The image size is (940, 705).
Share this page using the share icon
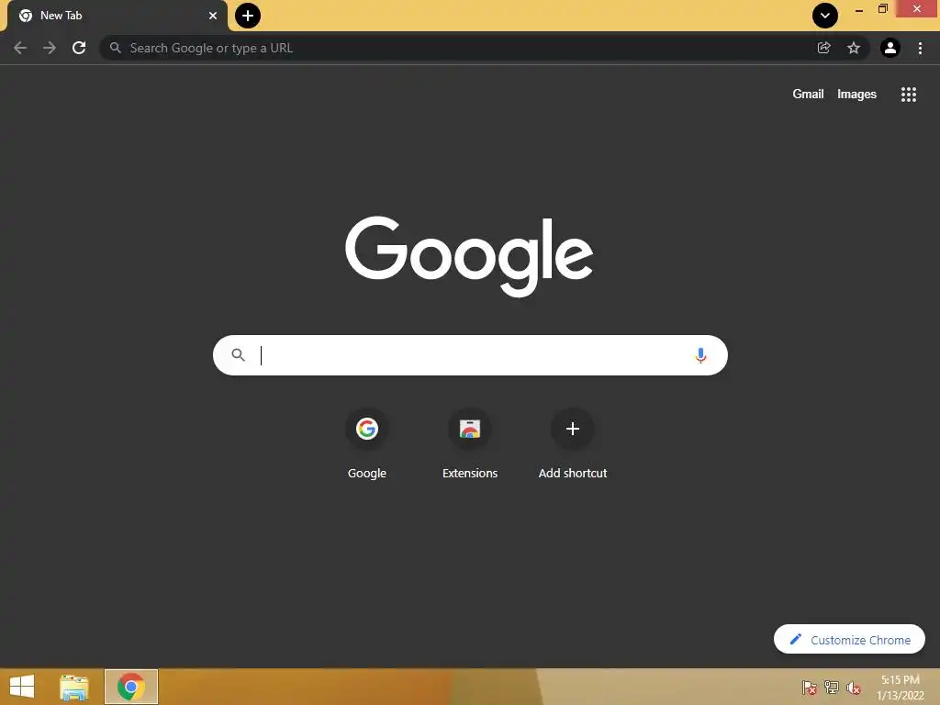coord(823,48)
